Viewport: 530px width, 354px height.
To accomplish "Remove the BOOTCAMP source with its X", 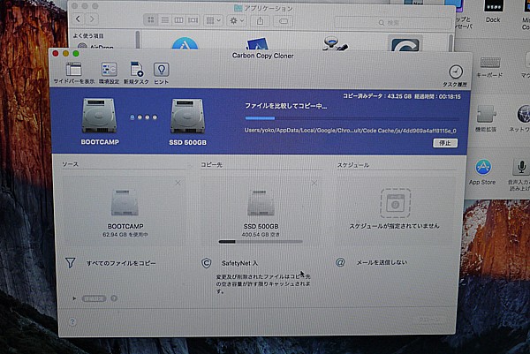I will click(x=178, y=183).
